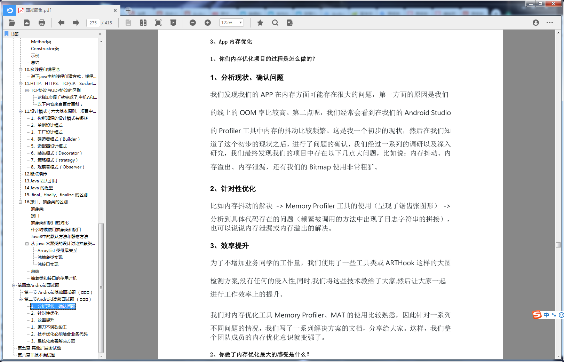Open more options ellipsis menu

click(550, 23)
